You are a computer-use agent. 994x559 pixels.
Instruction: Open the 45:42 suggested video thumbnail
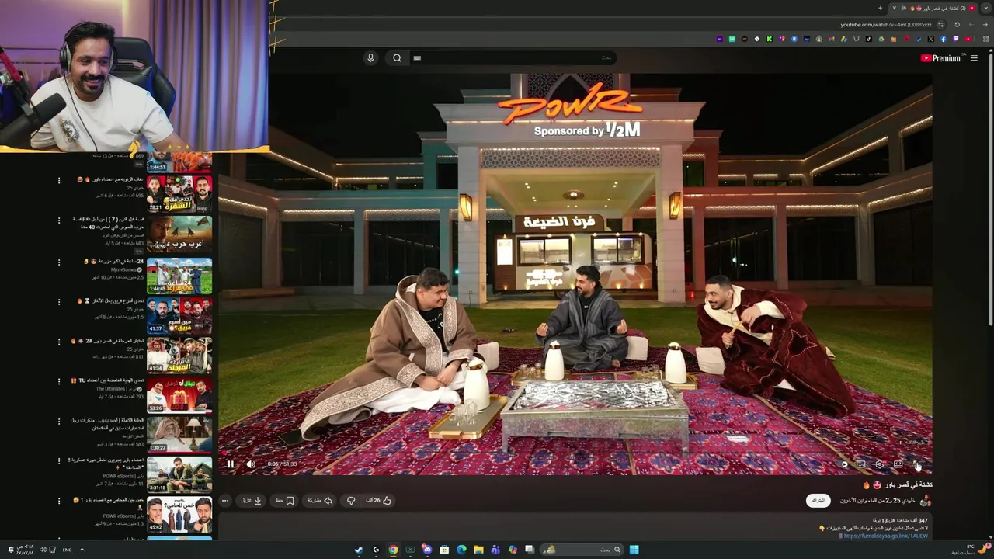tap(179, 516)
